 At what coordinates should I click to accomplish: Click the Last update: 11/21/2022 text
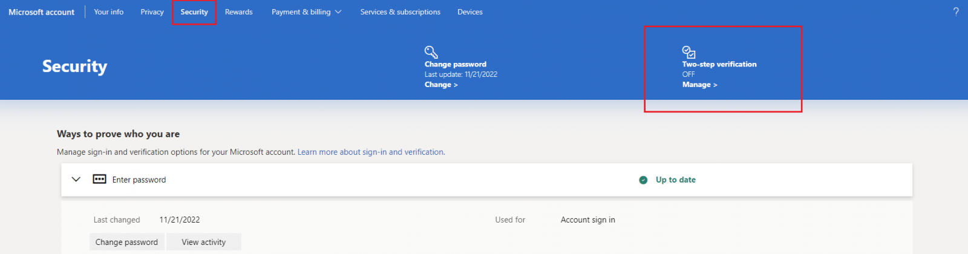tap(461, 74)
